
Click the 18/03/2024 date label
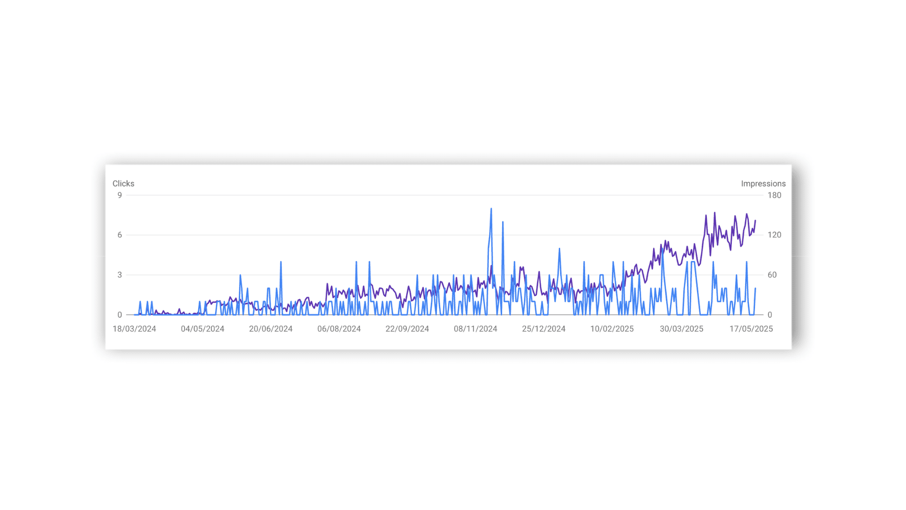(x=134, y=329)
